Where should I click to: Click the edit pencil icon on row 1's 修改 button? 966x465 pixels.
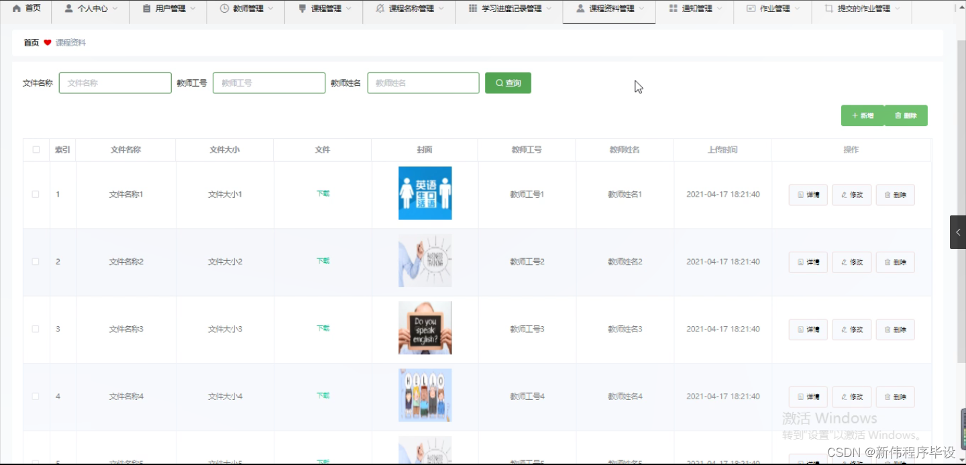pyautogui.click(x=844, y=195)
